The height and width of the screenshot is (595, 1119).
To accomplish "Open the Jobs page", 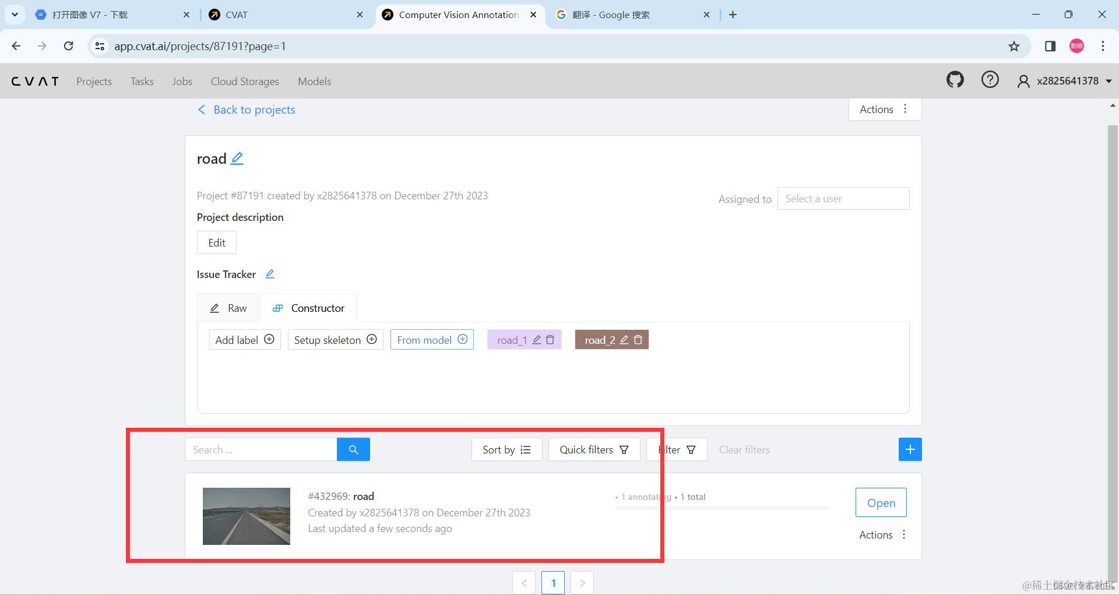I will pyautogui.click(x=182, y=81).
